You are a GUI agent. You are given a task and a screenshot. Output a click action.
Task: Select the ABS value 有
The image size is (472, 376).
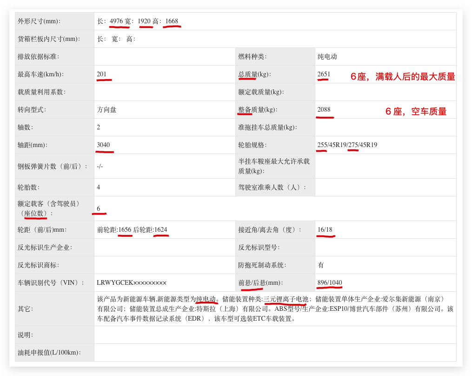point(320,265)
